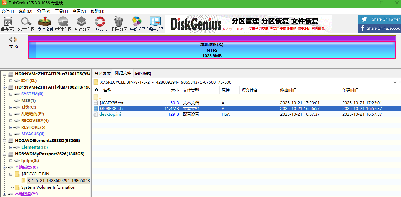Switch to the 扇区编辑 tab
The height and width of the screenshot is (197, 401).
[142, 73]
